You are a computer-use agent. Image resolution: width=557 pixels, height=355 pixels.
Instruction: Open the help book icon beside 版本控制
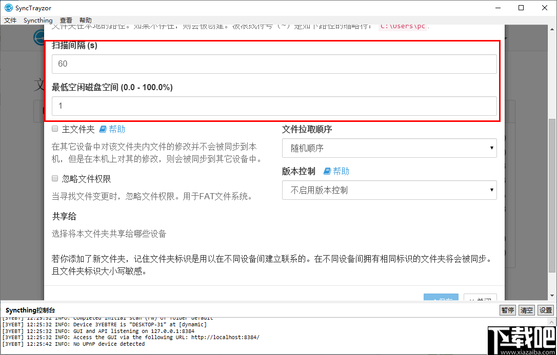tap(328, 172)
